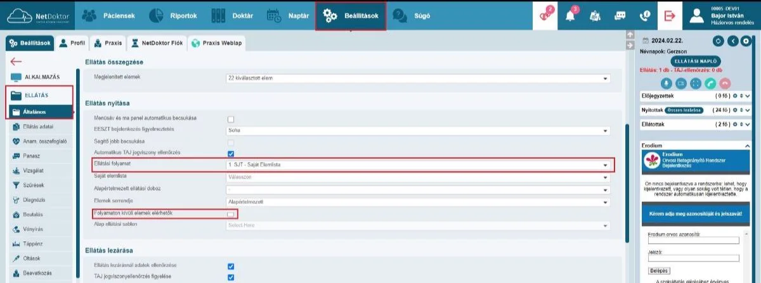761x283 pixels.
Task: Open Ellátás adatai sidebar item
Action: (41, 127)
